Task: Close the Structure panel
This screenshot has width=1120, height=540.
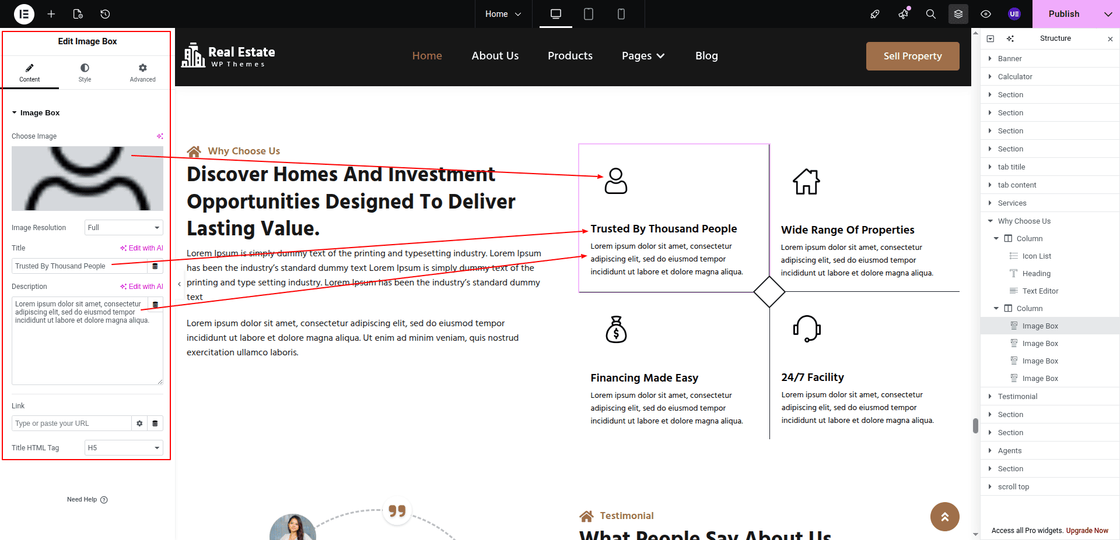Action: coord(1110,39)
